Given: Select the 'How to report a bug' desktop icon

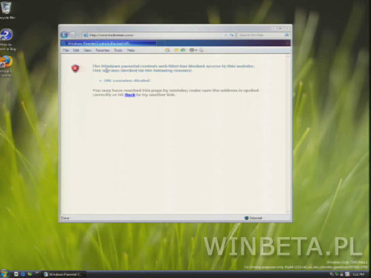Looking at the screenshot, I should point(7,40).
